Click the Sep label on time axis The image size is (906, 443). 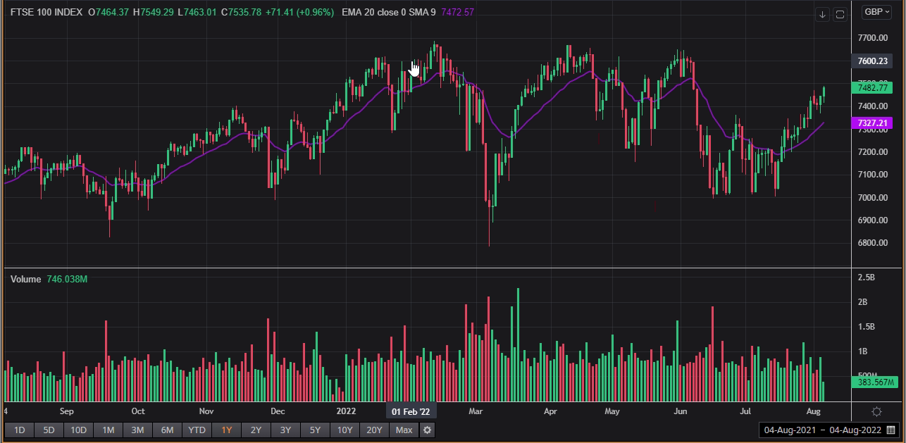pos(66,411)
